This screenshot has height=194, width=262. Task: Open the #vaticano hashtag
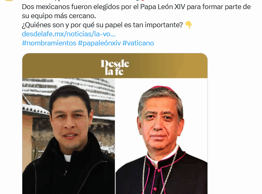(x=138, y=43)
